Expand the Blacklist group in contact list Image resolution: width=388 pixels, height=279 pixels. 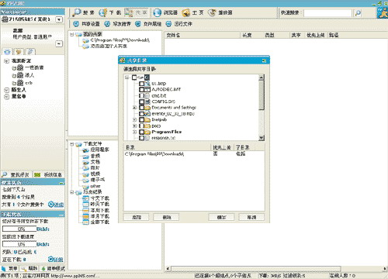pos(6,96)
